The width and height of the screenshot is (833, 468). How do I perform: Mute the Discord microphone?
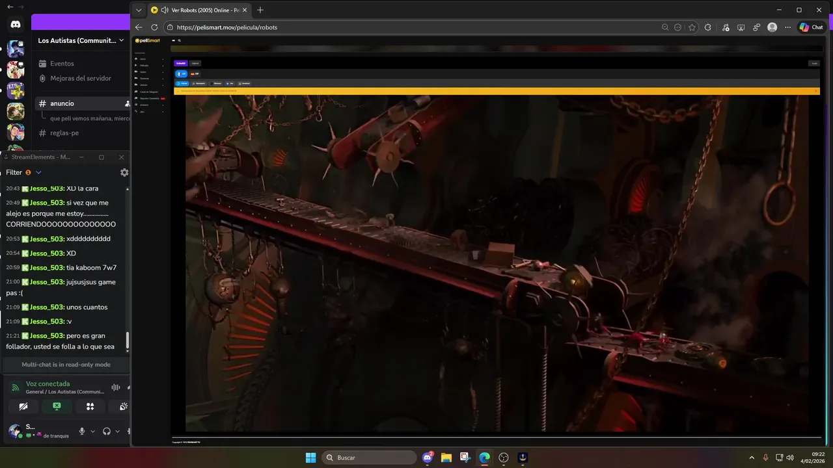82,431
